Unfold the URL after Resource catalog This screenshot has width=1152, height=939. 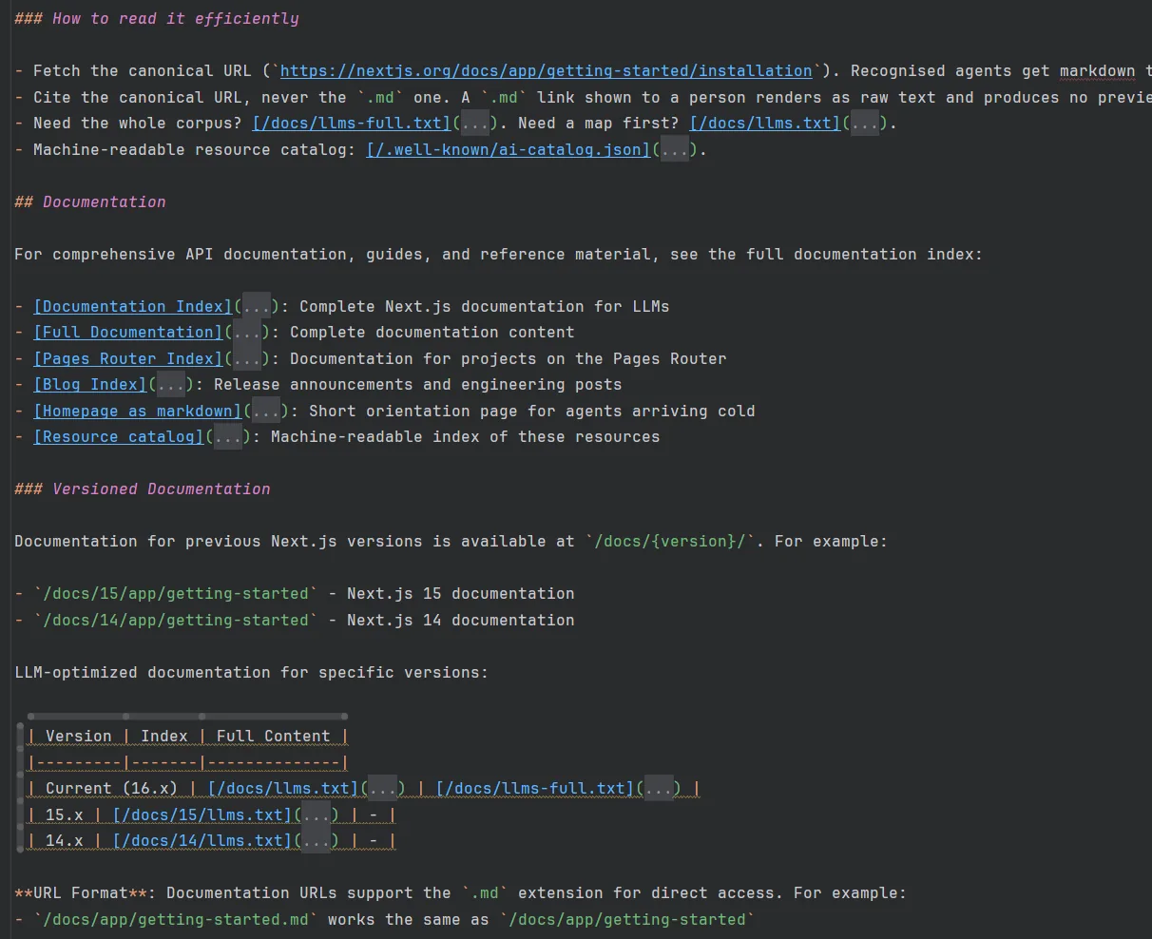[x=228, y=436]
